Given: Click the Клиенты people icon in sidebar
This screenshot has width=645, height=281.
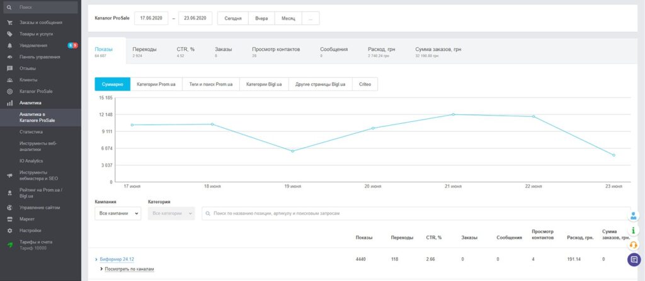Looking at the screenshot, I should [x=9, y=80].
